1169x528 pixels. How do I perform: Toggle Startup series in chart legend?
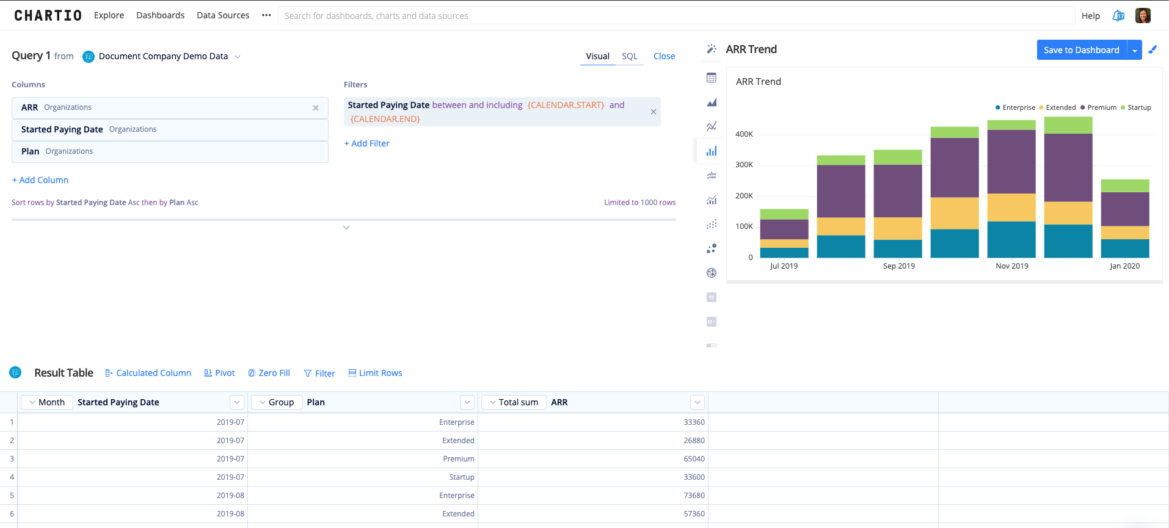[x=1135, y=107]
